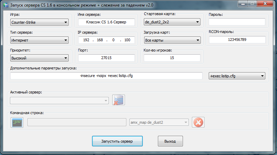This screenshot has width=277, height=155.
Task: Focus the Имя сервера text field
Action: click(106, 22)
